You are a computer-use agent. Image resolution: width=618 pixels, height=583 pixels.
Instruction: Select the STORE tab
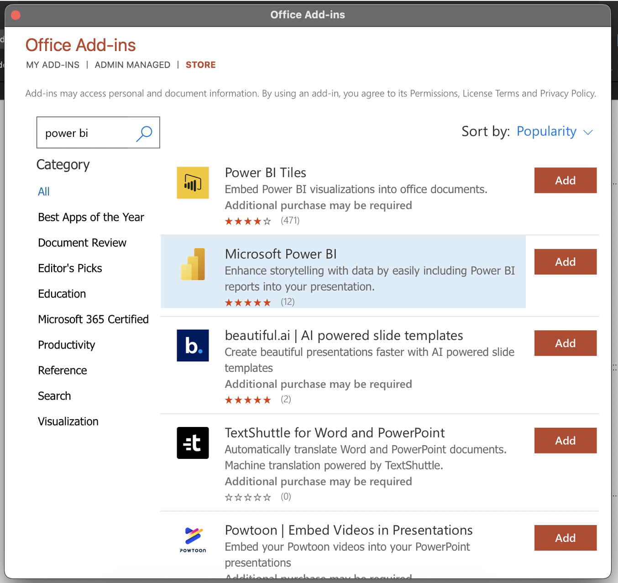(x=201, y=65)
